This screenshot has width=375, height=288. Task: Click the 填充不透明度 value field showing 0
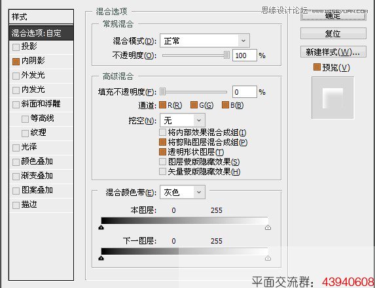click(x=245, y=92)
